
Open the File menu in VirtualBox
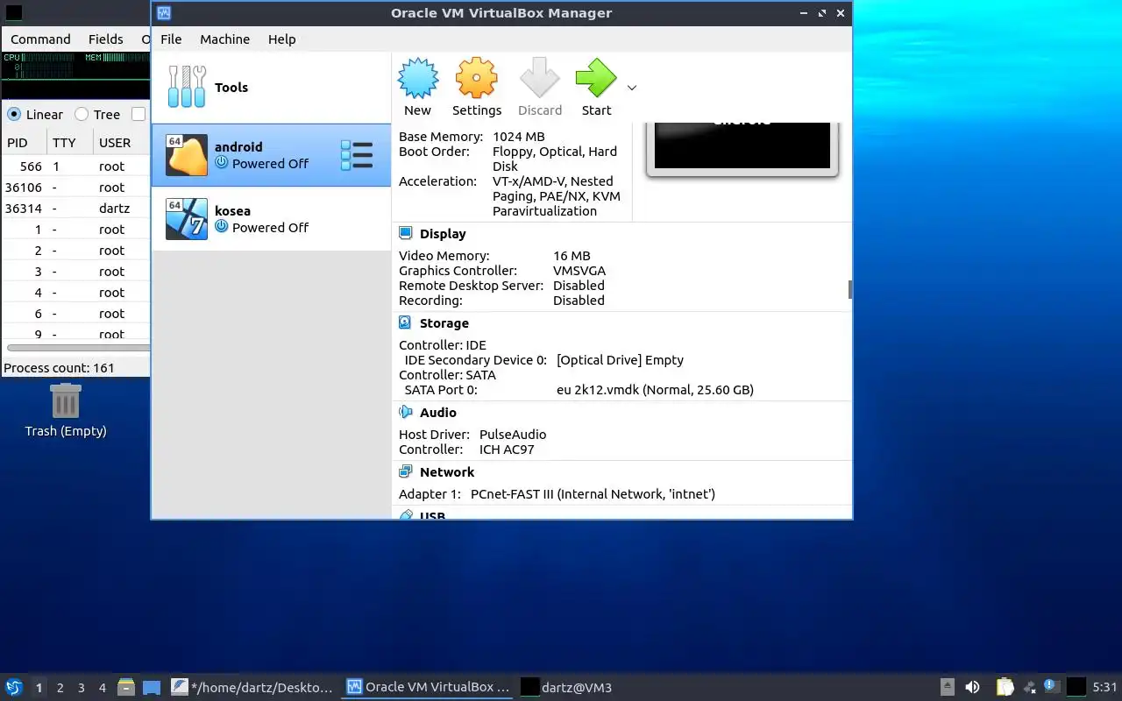pyautogui.click(x=171, y=39)
